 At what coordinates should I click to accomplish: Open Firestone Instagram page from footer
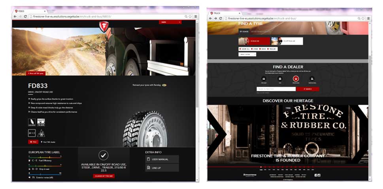[x=319, y=175]
